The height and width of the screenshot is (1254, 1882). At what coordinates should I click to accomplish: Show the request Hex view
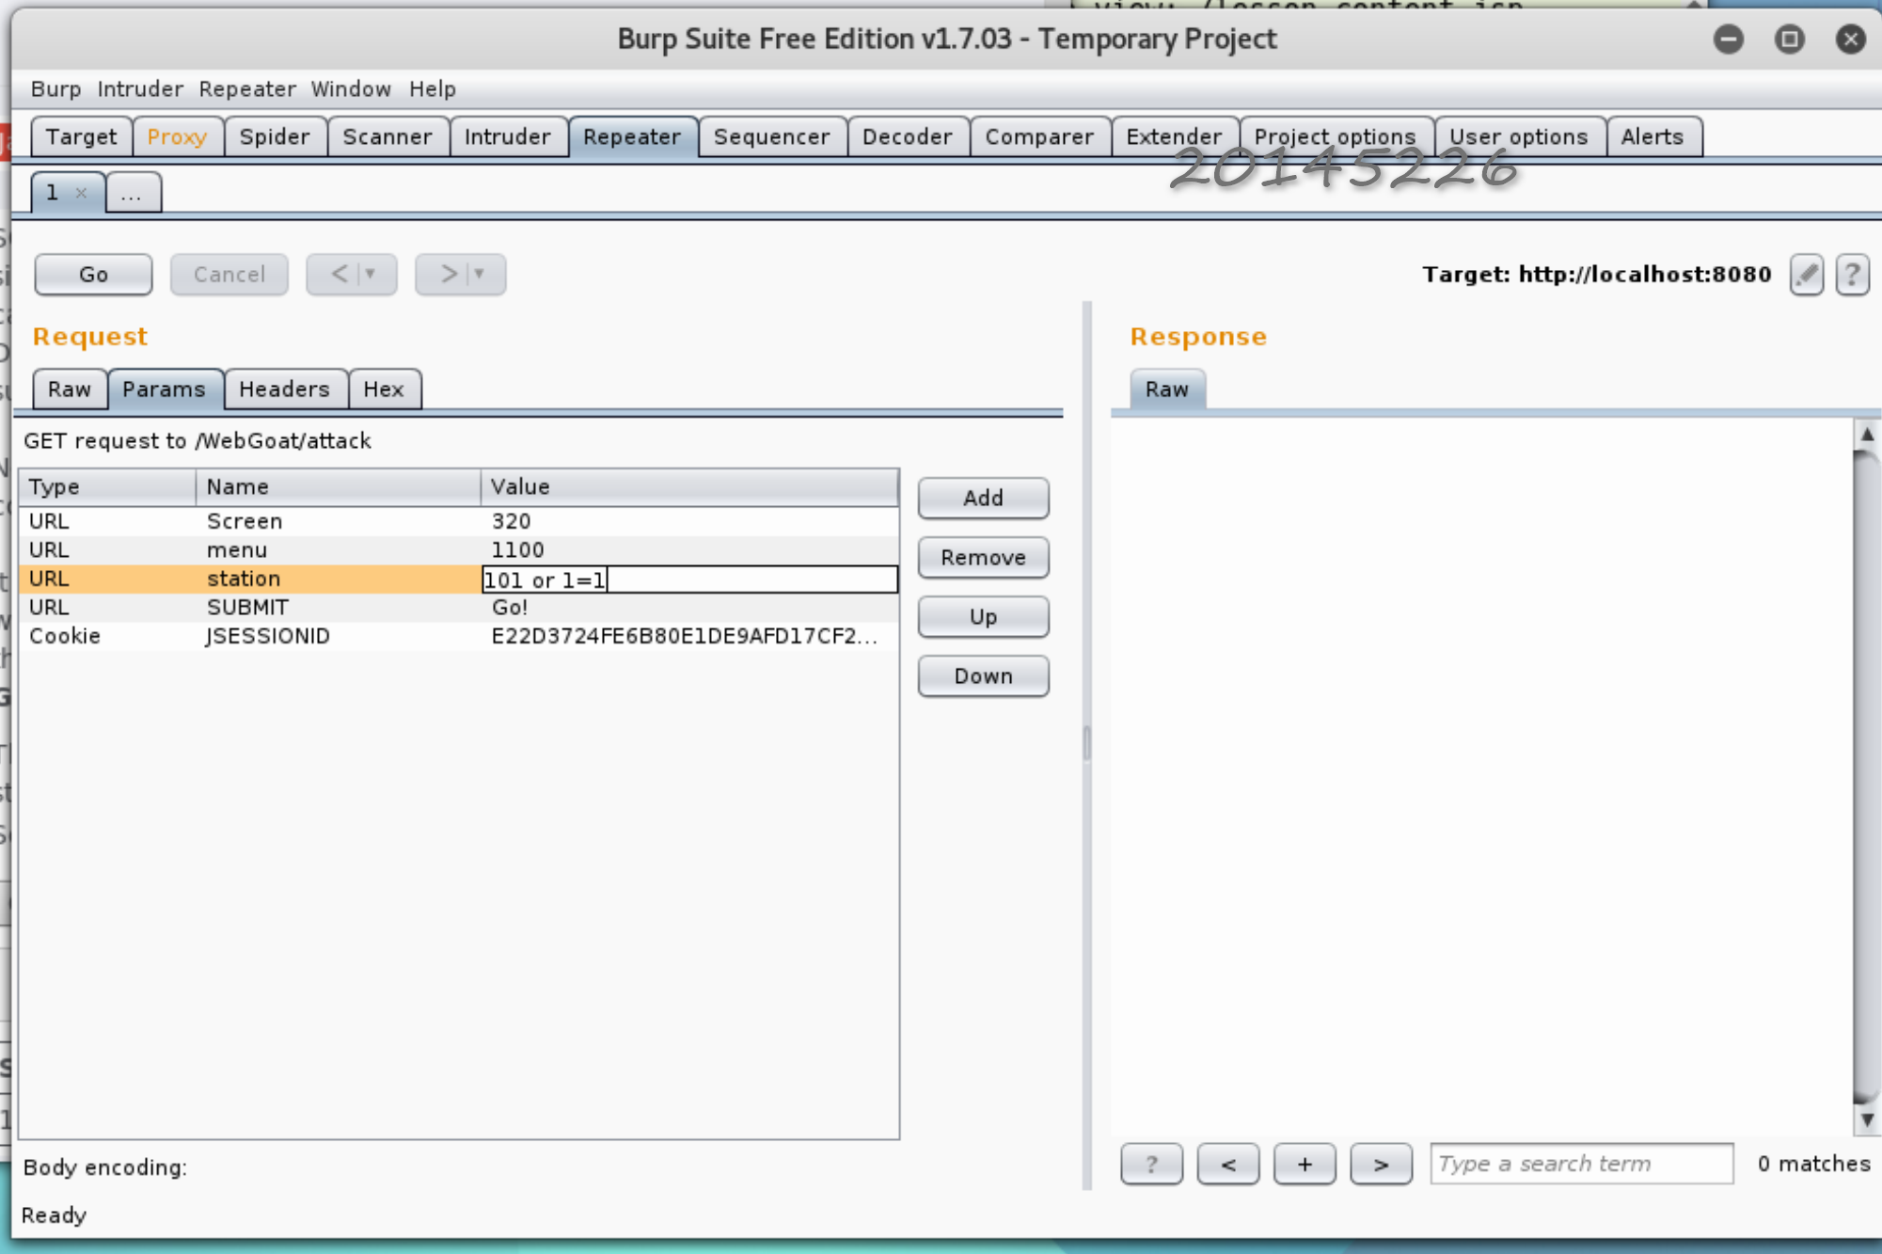pos(384,389)
